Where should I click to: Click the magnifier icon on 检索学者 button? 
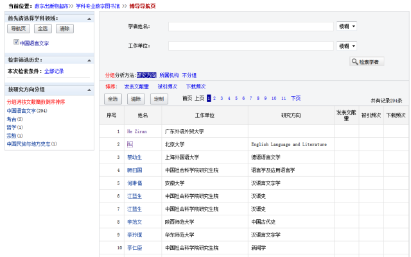point(354,62)
